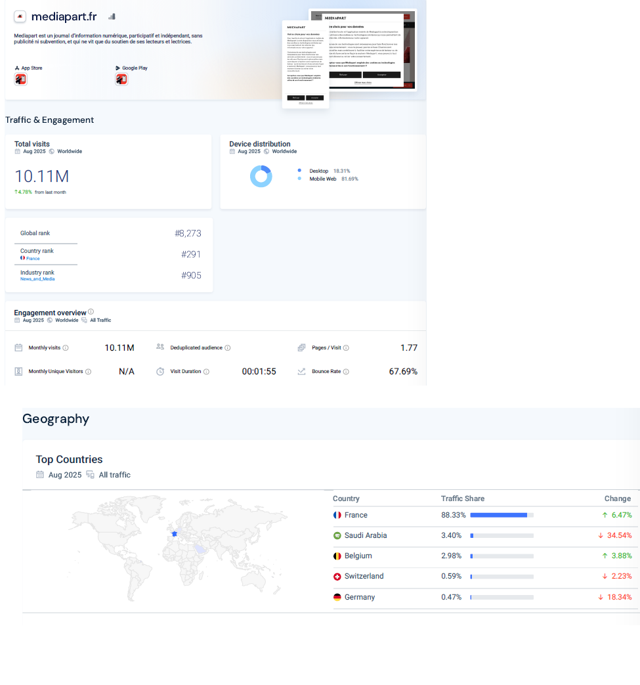The width and height of the screenshot is (640, 685).
Task: Open the mobile site screenshot thumbnail
Action: point(305,64)
